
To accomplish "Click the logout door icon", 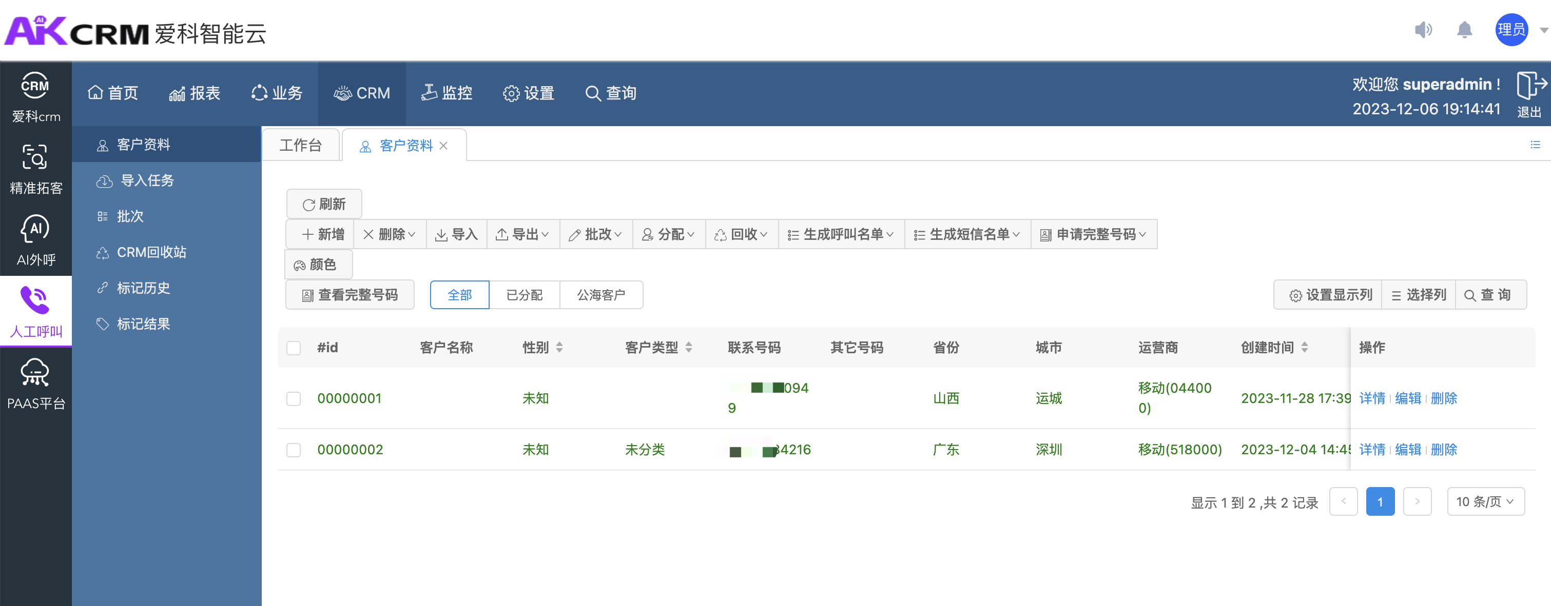I will (x=1530, y=86).
